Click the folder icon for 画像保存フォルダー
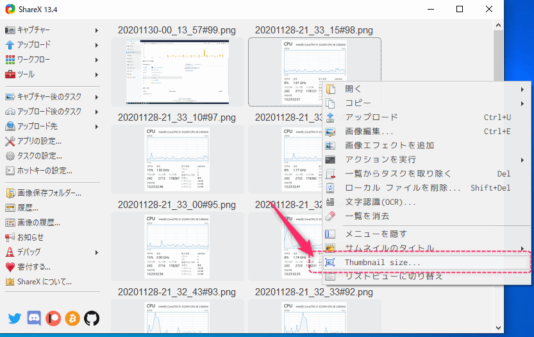The width and height of the screenshot is (534, 337). (x=10, y=193)
